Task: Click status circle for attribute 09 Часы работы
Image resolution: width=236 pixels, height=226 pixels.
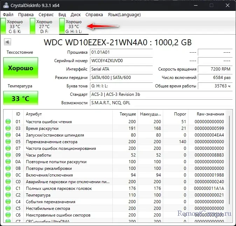Action: pyautogui.click(x=8, y=155)
